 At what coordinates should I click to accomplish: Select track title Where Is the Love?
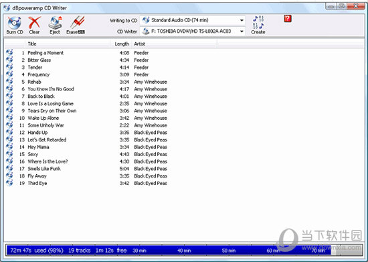48,161
